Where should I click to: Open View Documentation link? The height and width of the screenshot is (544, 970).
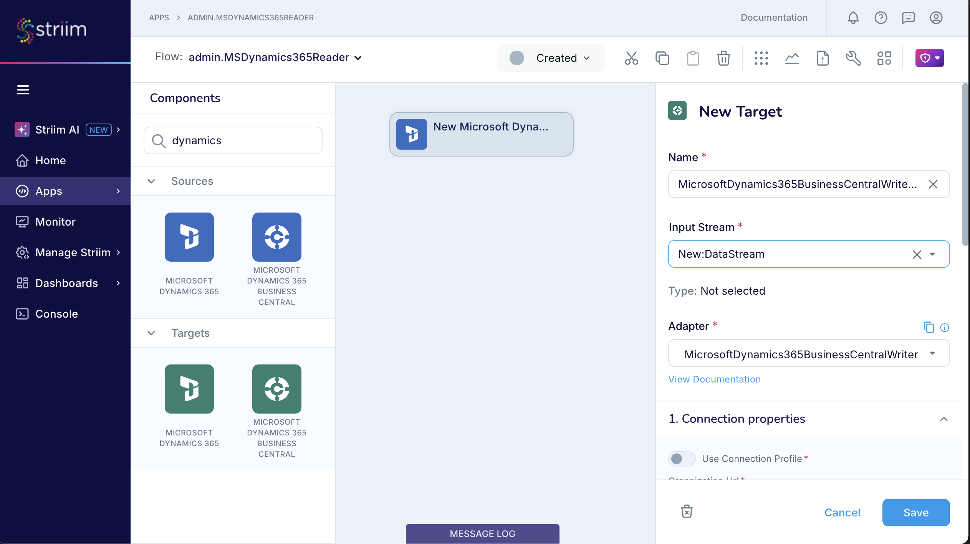pos(714,379)
